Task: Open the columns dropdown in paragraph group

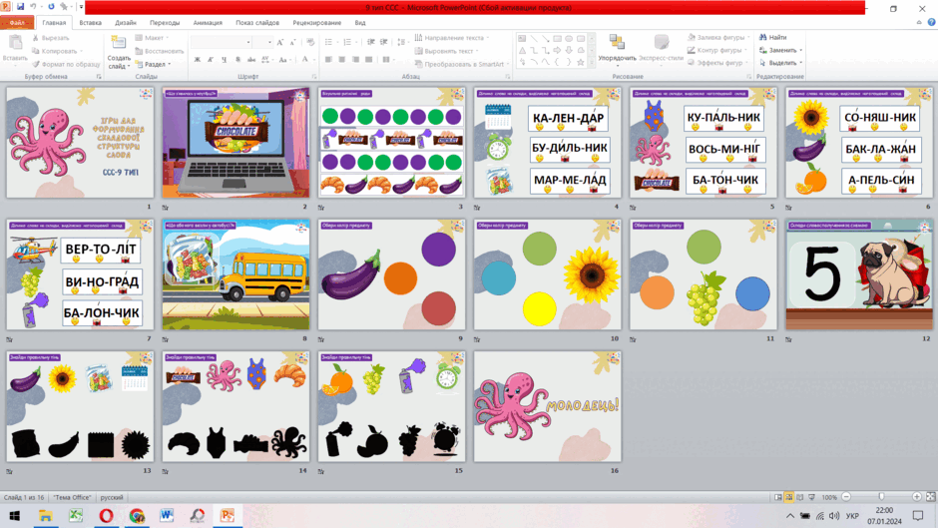Action: [x=387, y=59]
